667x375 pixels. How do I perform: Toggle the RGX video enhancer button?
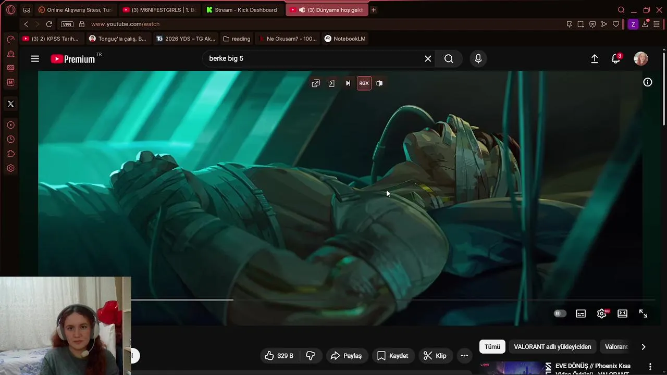pyautogui.click(x=364, y=83)
